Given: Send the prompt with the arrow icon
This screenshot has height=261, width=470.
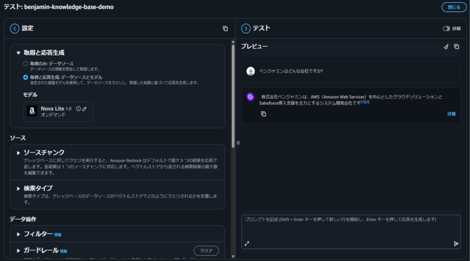Looking at the screenshot, I should pyautogui.click(x=456, y=244).
